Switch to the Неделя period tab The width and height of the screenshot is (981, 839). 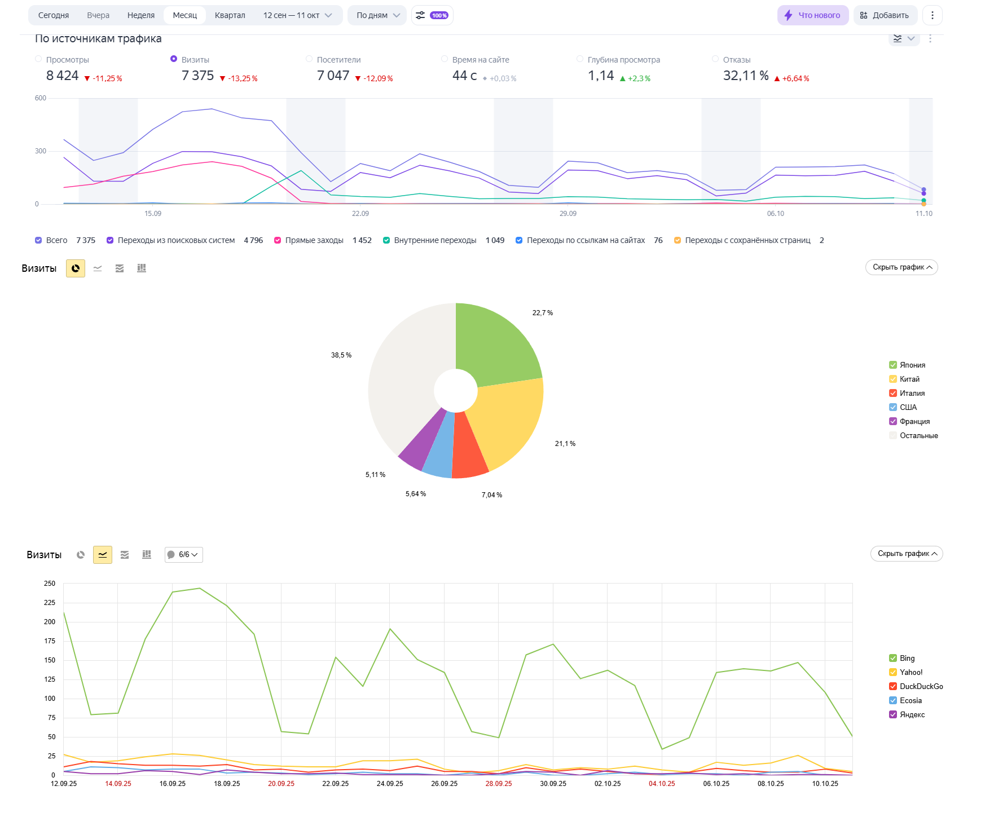(x=141, y=15)
